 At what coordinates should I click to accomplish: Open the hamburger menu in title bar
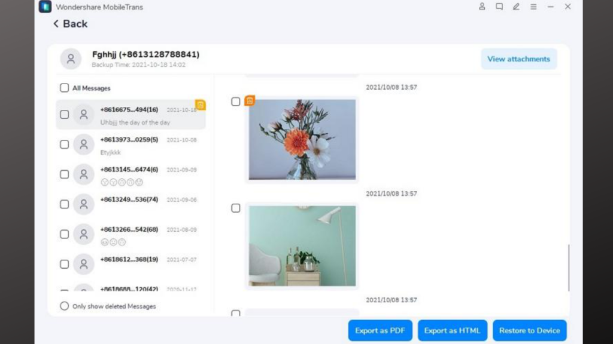pos(533,7)
